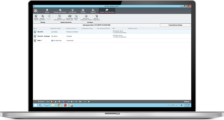Click the 9 seconds RPO cell

click(120, 36)
